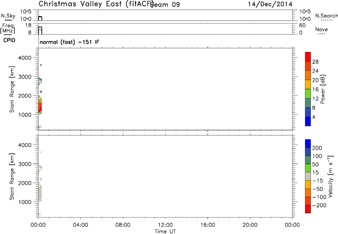
Task: Click the 20:00 time axis label
Action: 250,225
